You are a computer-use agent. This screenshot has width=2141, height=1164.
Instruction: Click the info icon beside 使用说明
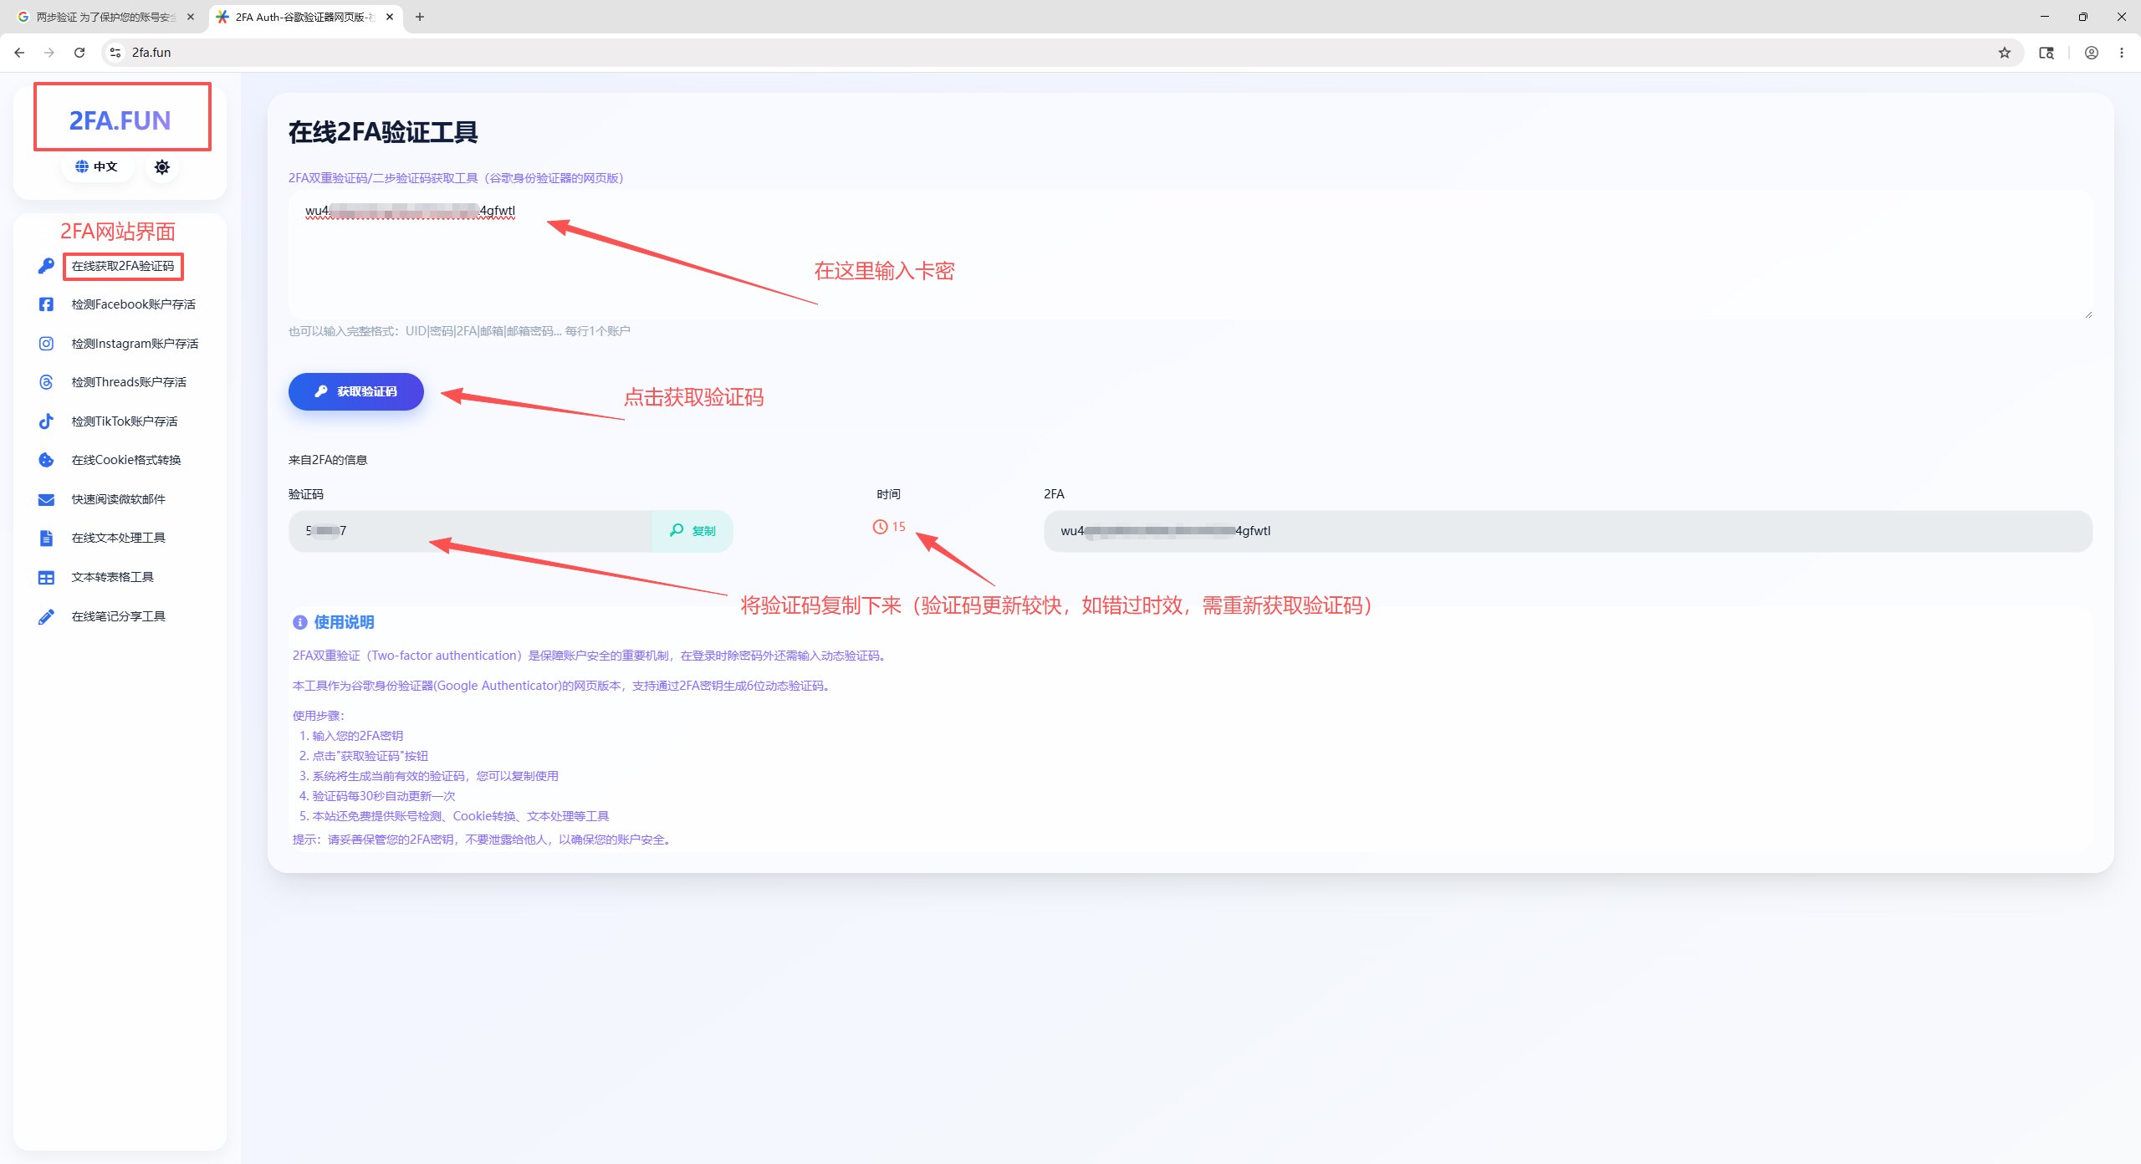[300, 622]
